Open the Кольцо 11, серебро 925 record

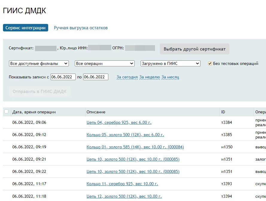point(122,184)
